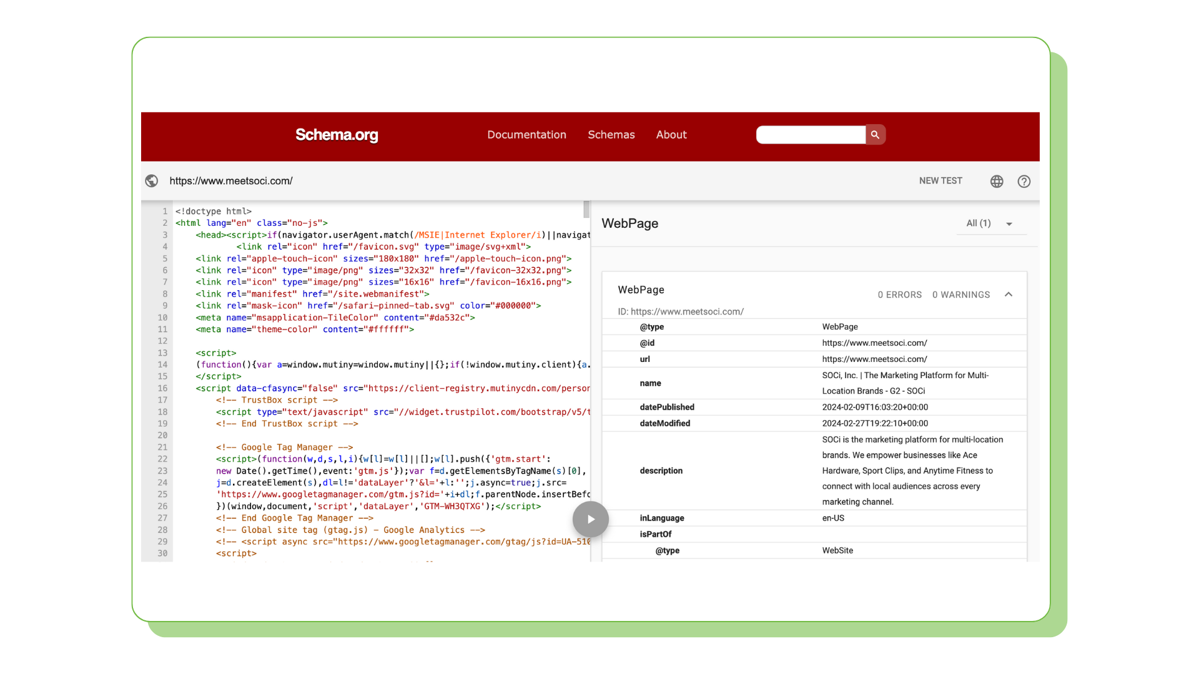This screenshot has height=674, width=1199.
Task: Click the description property label
Action: [661, 471]
